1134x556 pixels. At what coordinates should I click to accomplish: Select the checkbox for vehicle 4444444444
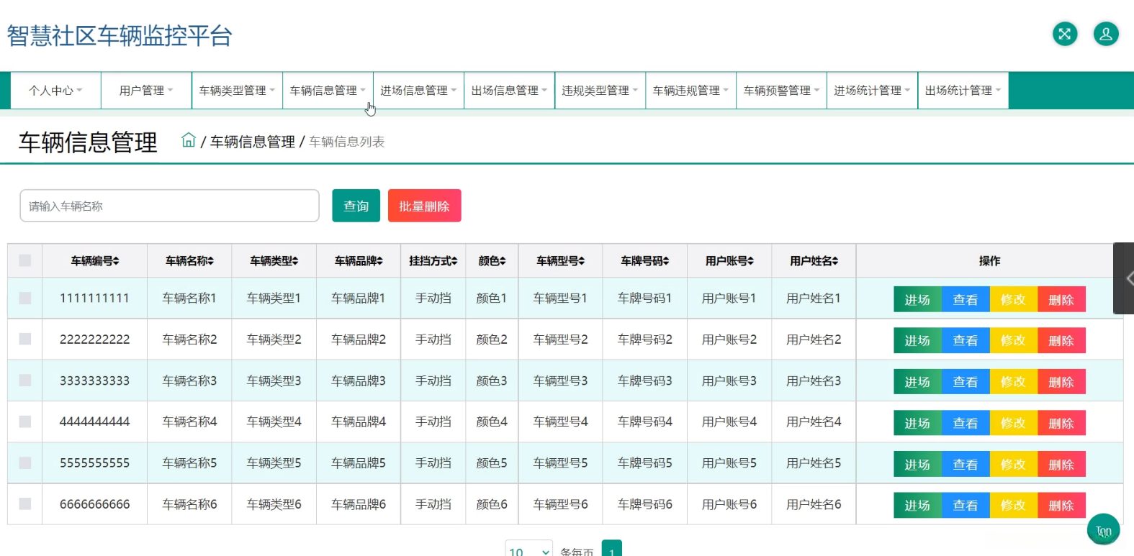click(25, 421)
